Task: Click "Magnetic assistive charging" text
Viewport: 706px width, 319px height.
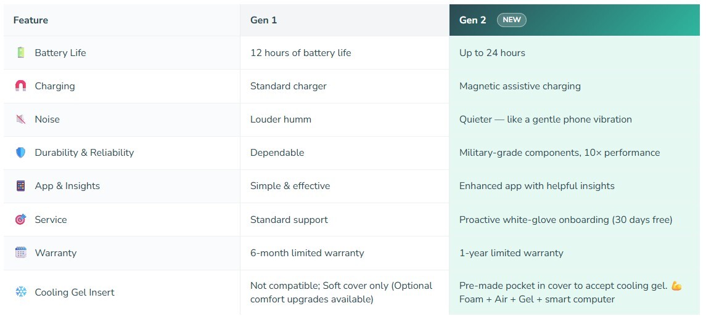Action: pyautogui.click(x=520, y=86)
